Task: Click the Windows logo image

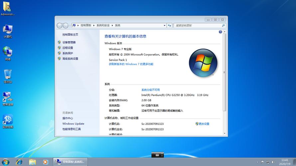Action: pyautogui.click(x=203, y=63)
